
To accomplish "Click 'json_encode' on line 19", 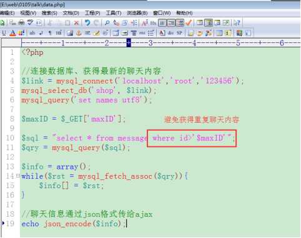I will coord(67,224).
